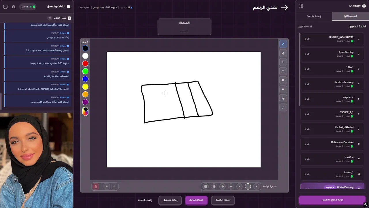Undo the last drawing stroke
This screenshot has width=369, height=208.
107,186
